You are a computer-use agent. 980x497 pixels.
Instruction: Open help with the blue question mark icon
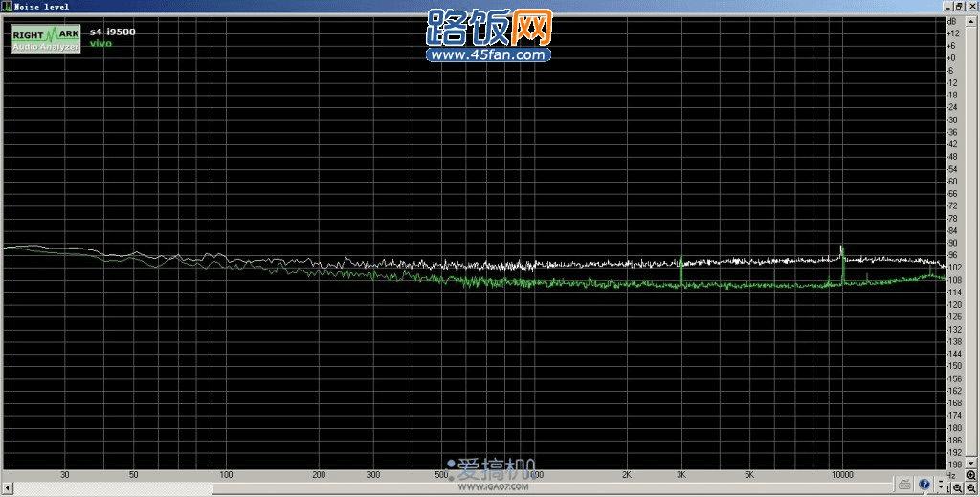pos(924,485)
